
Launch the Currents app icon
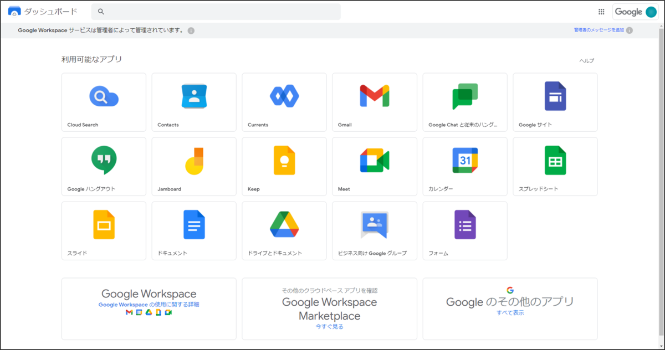coord(284,96)
